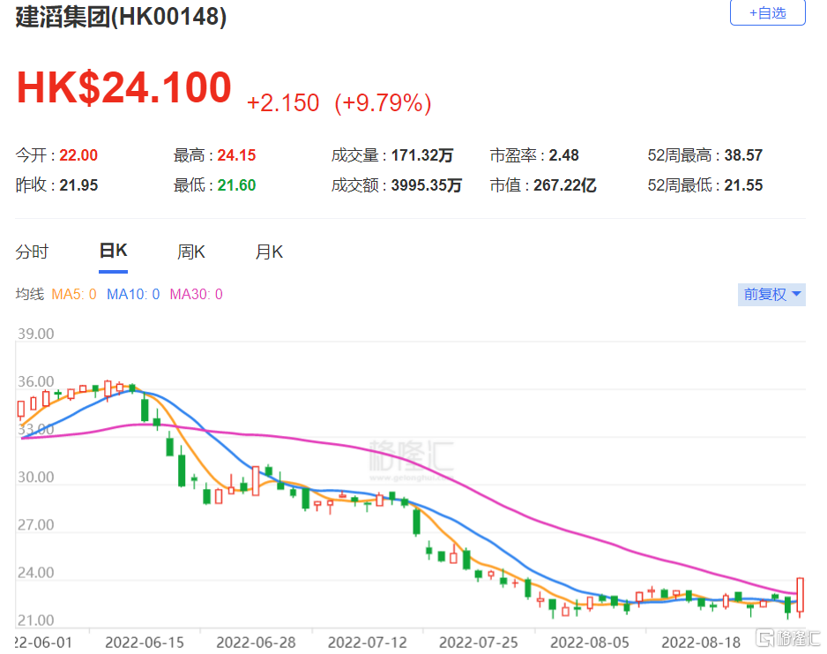The height and width of the screenshot is (654, 827).
Task: Click the MA30 moving average label
Action: click(196, 294)
